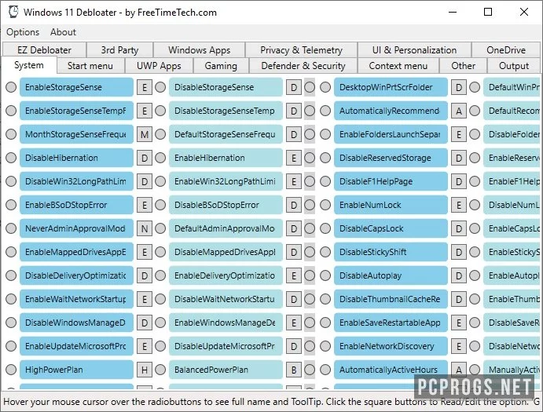Viewport: 543px width, 412px height.
Task: Switch to the Start menu tab
Action: [90, 66]
